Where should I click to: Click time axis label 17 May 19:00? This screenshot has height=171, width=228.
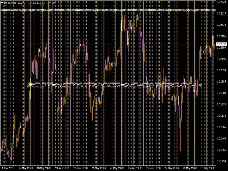tap(26, 168)
